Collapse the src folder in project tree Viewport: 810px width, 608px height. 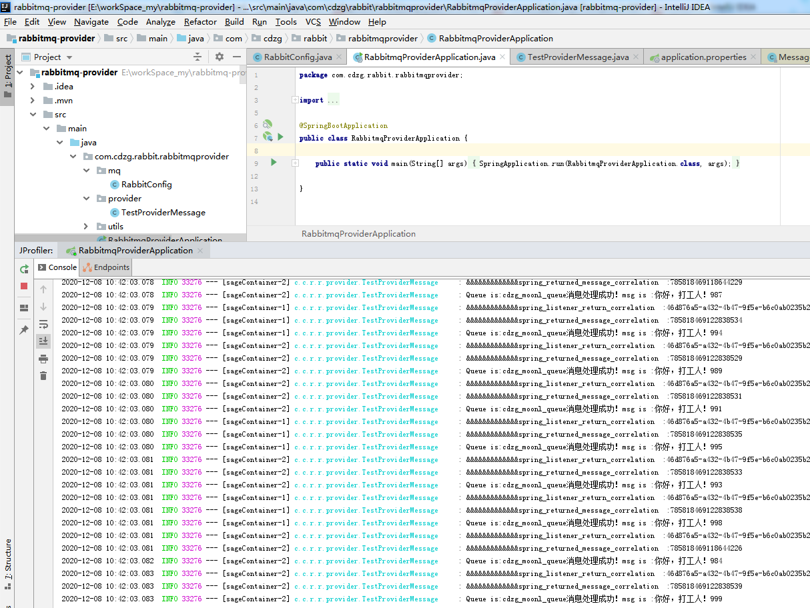[x=31, y=113]
